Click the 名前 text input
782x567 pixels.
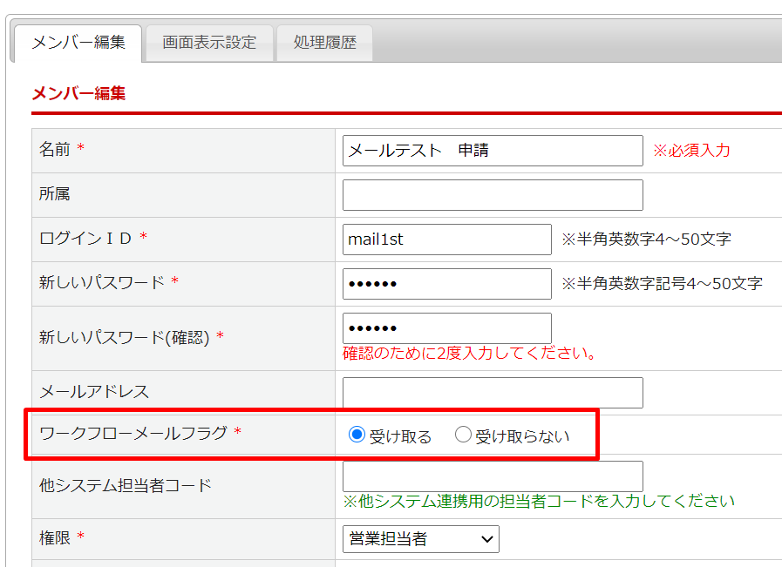493,151
